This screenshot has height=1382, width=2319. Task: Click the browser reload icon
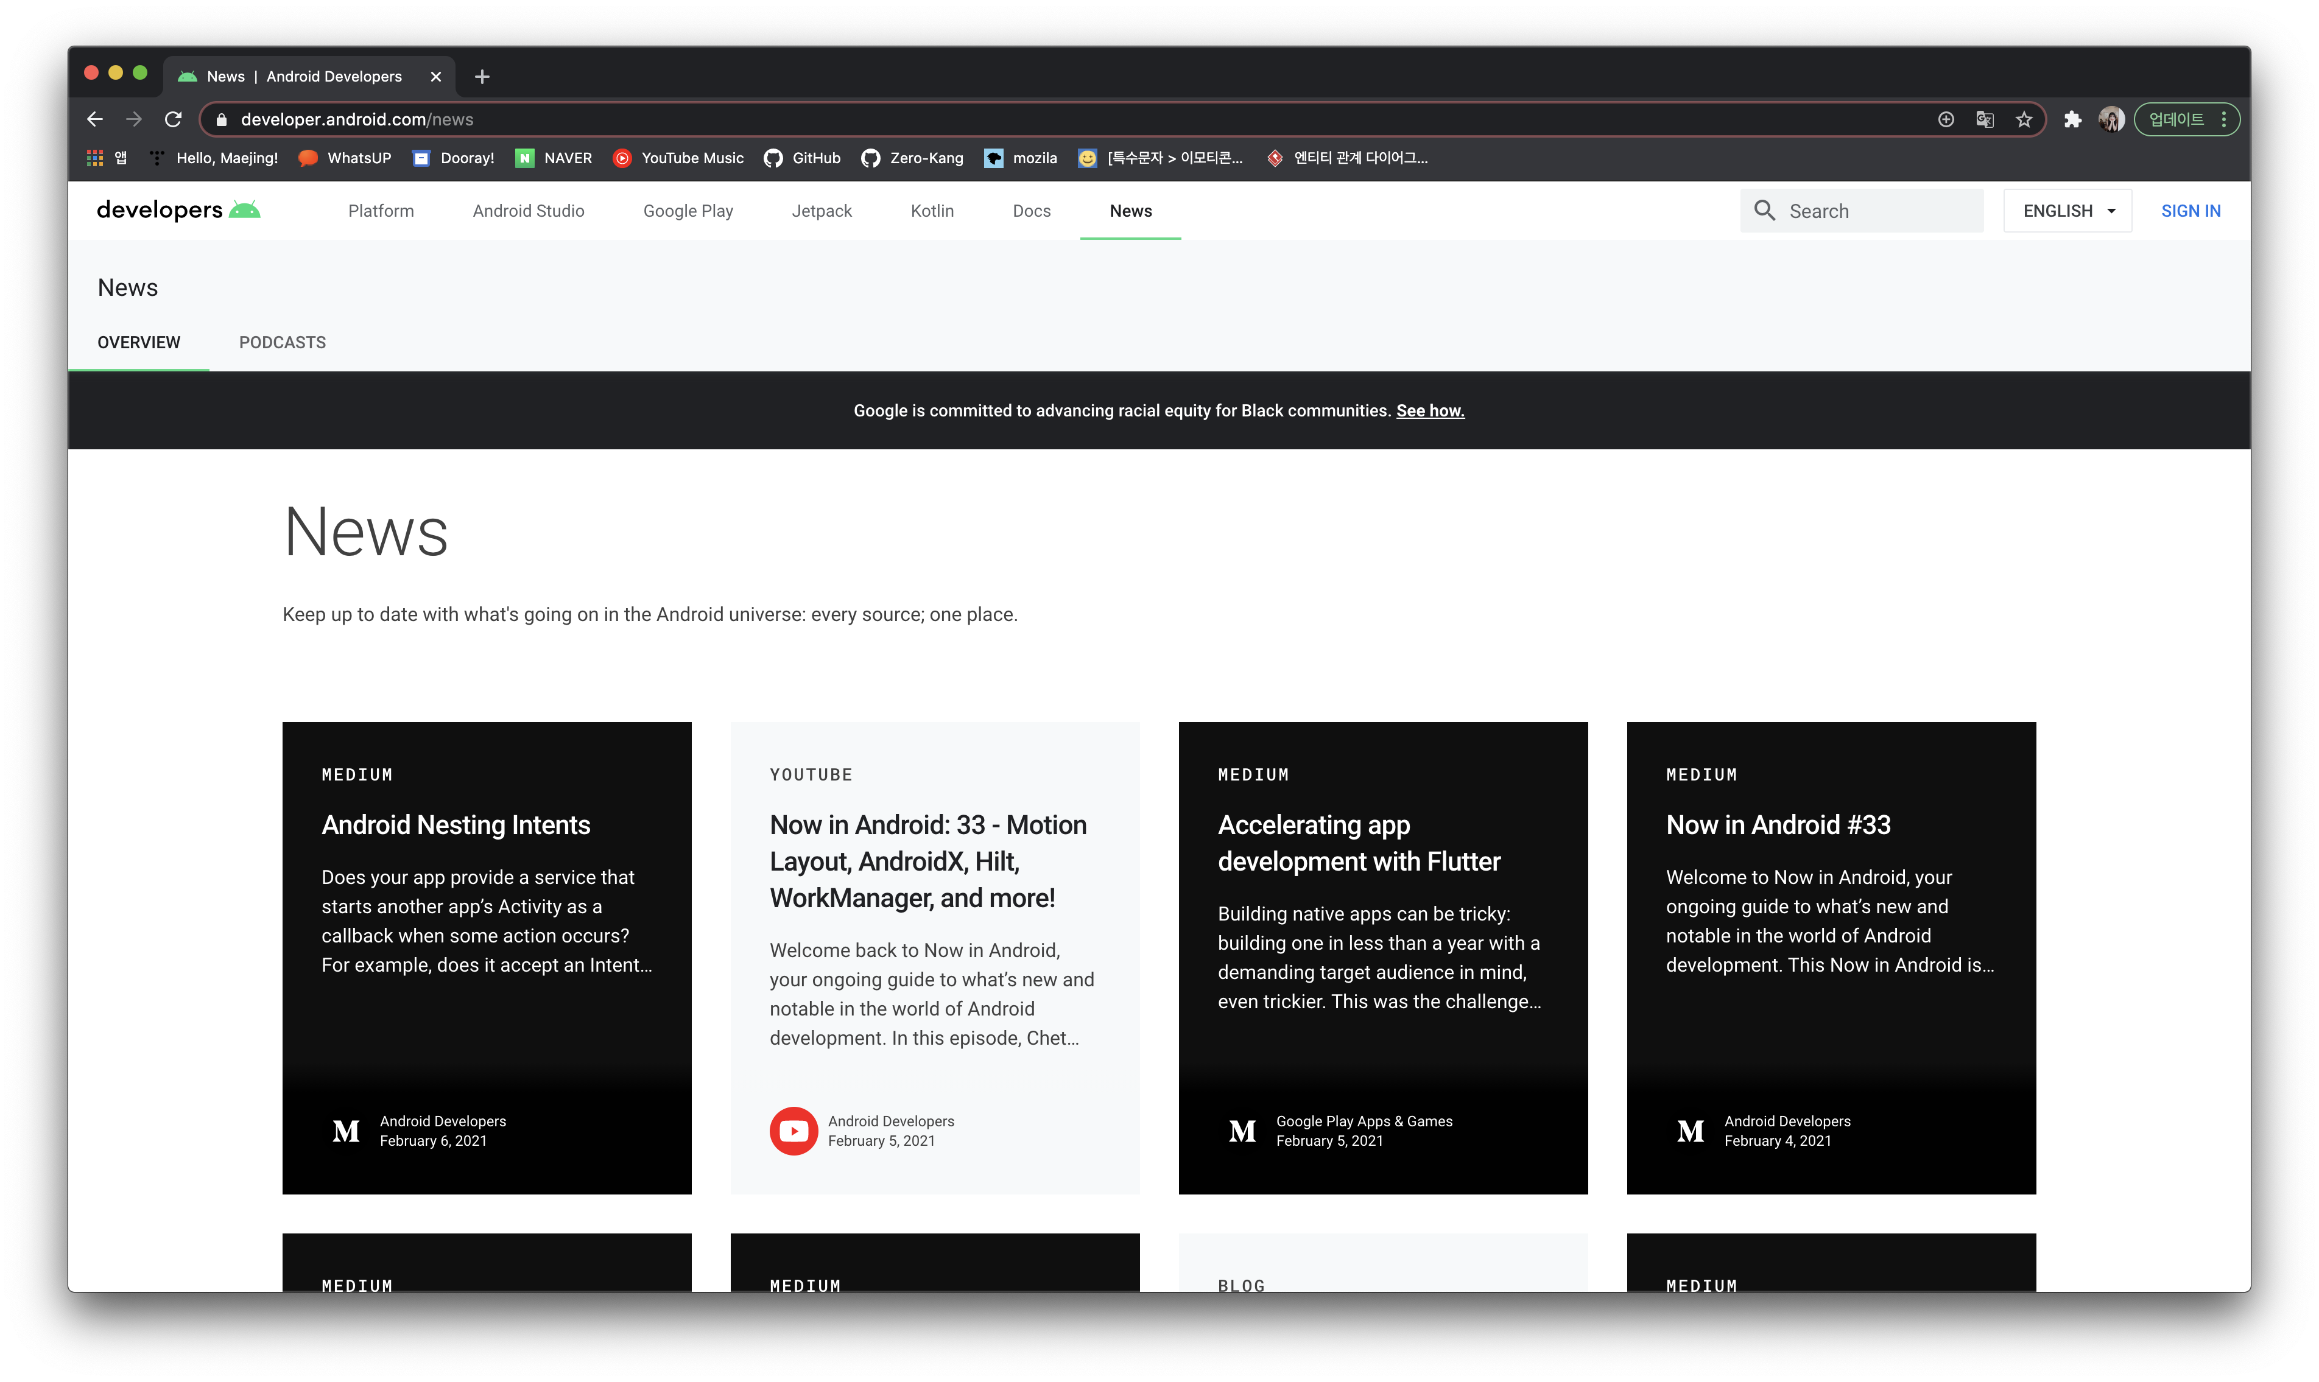click(x=173, y=119)
